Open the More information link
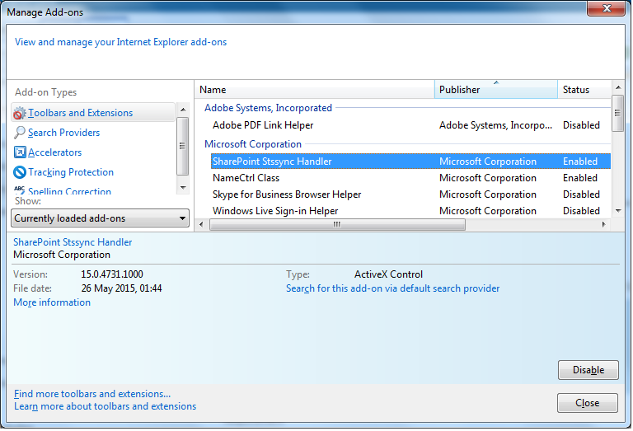The image size is (633, 431). tap(52, 302)
